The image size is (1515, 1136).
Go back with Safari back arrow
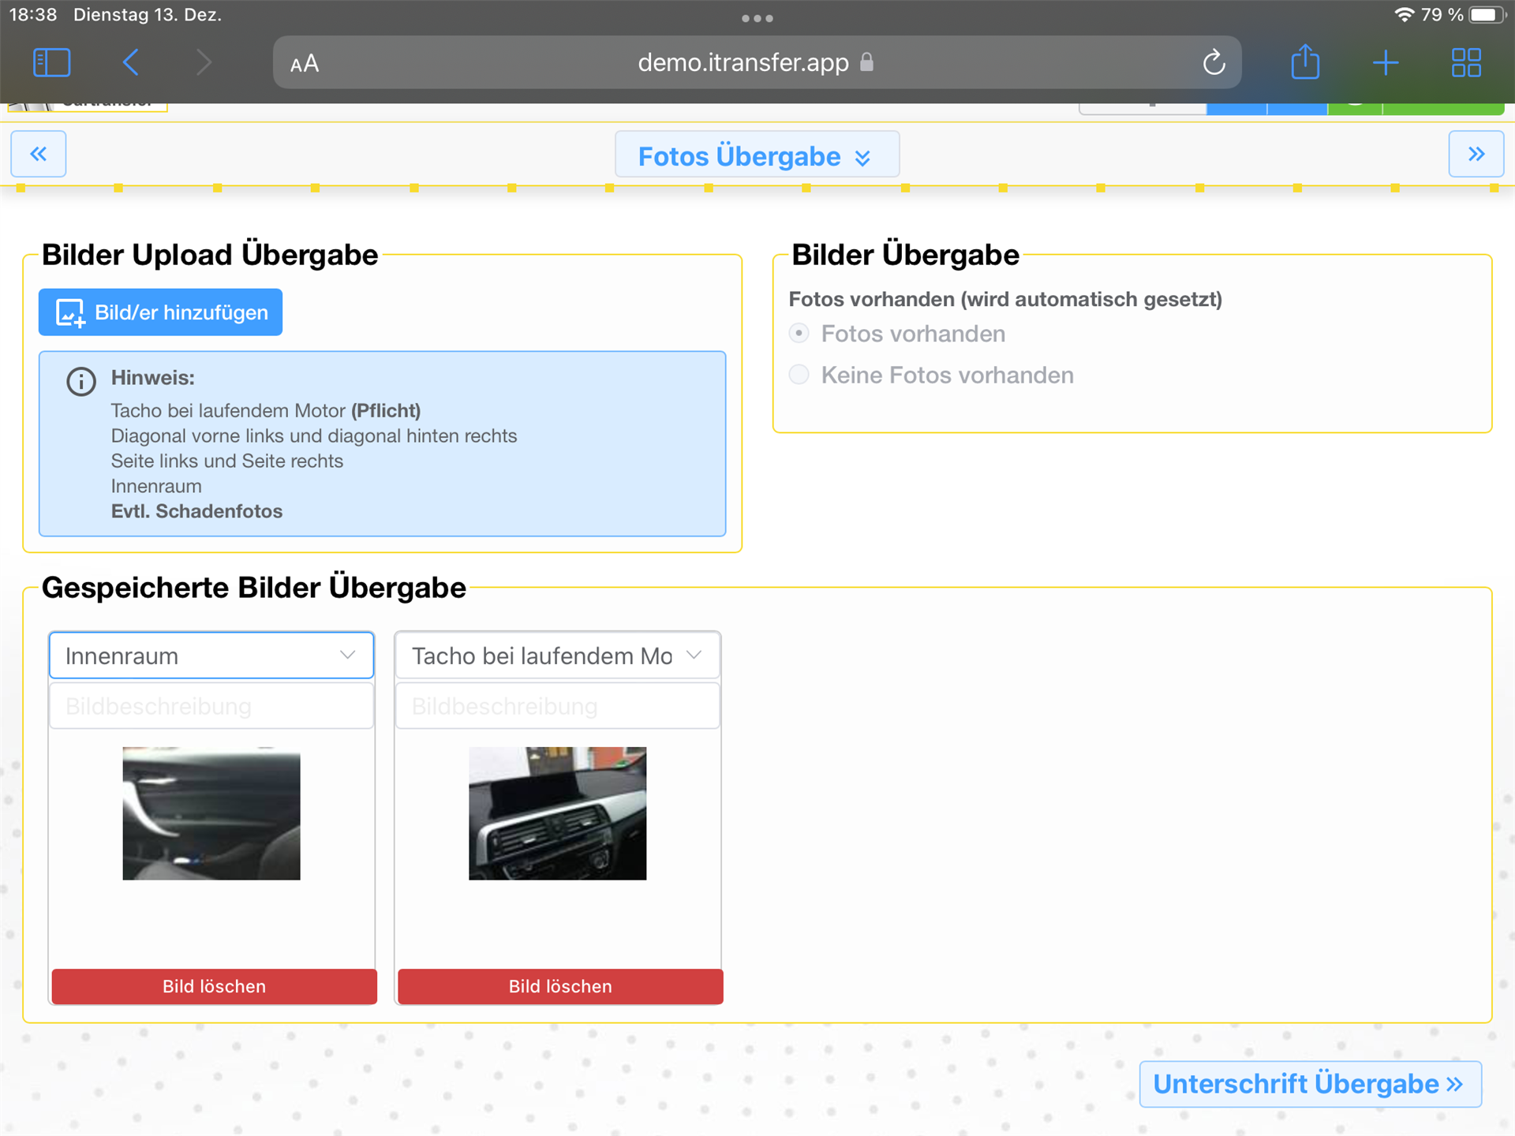[x=131, y=62]
